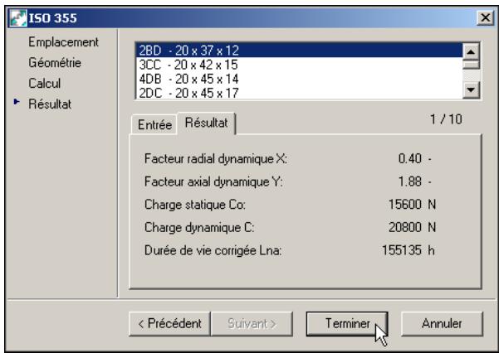This screenshot has width=499, height=353.
Task: Select bearing 2BD - 20 x 37 x 12
Action: [299, 51]
